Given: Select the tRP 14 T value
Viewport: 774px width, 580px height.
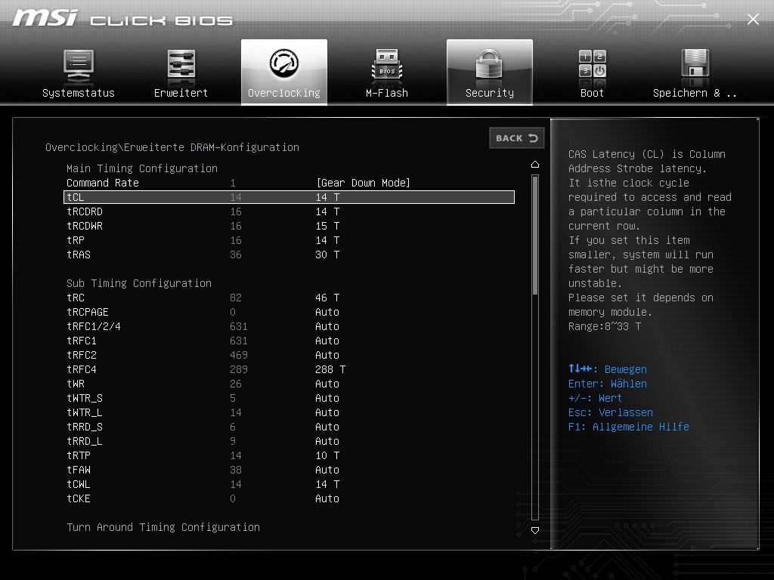Looking at the screenshot, I should [x=327, y=240].
